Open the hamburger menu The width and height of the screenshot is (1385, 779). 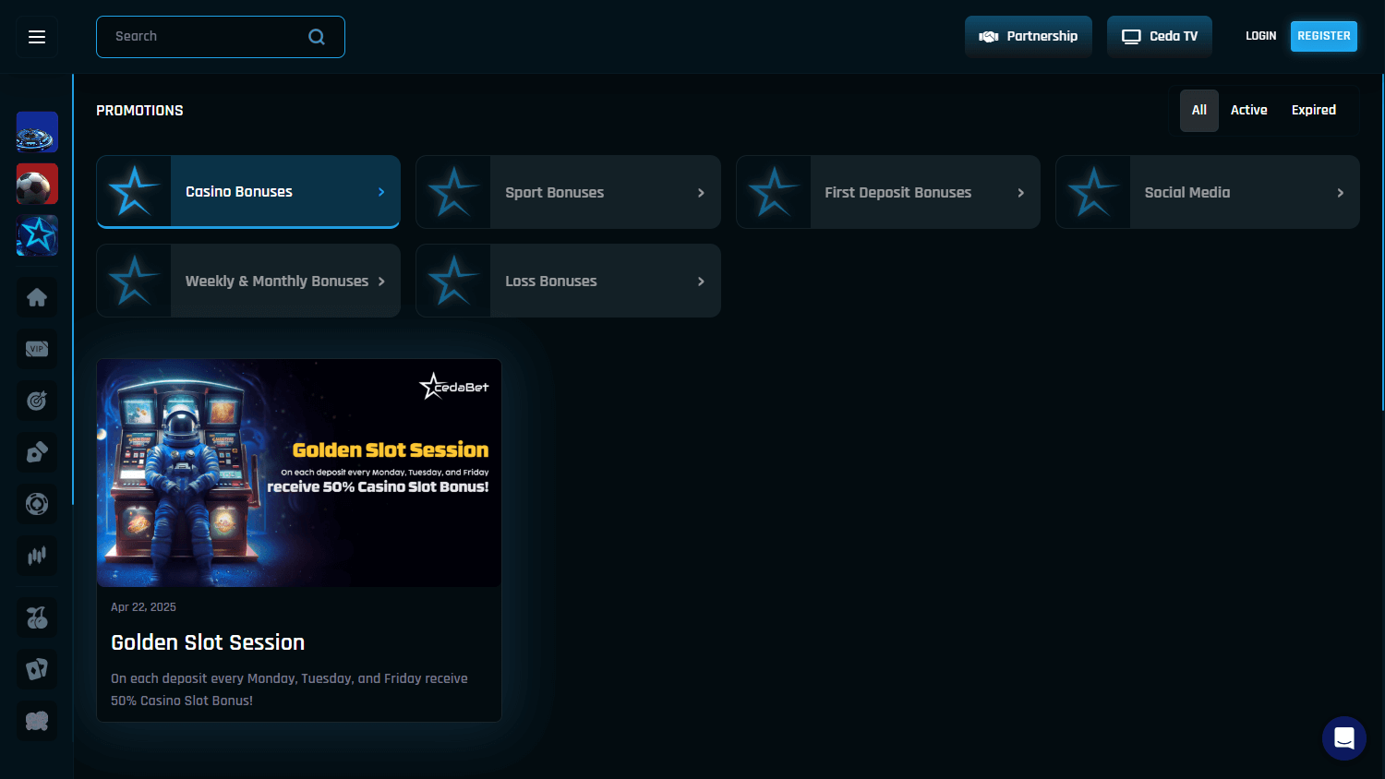pos(37,37)
